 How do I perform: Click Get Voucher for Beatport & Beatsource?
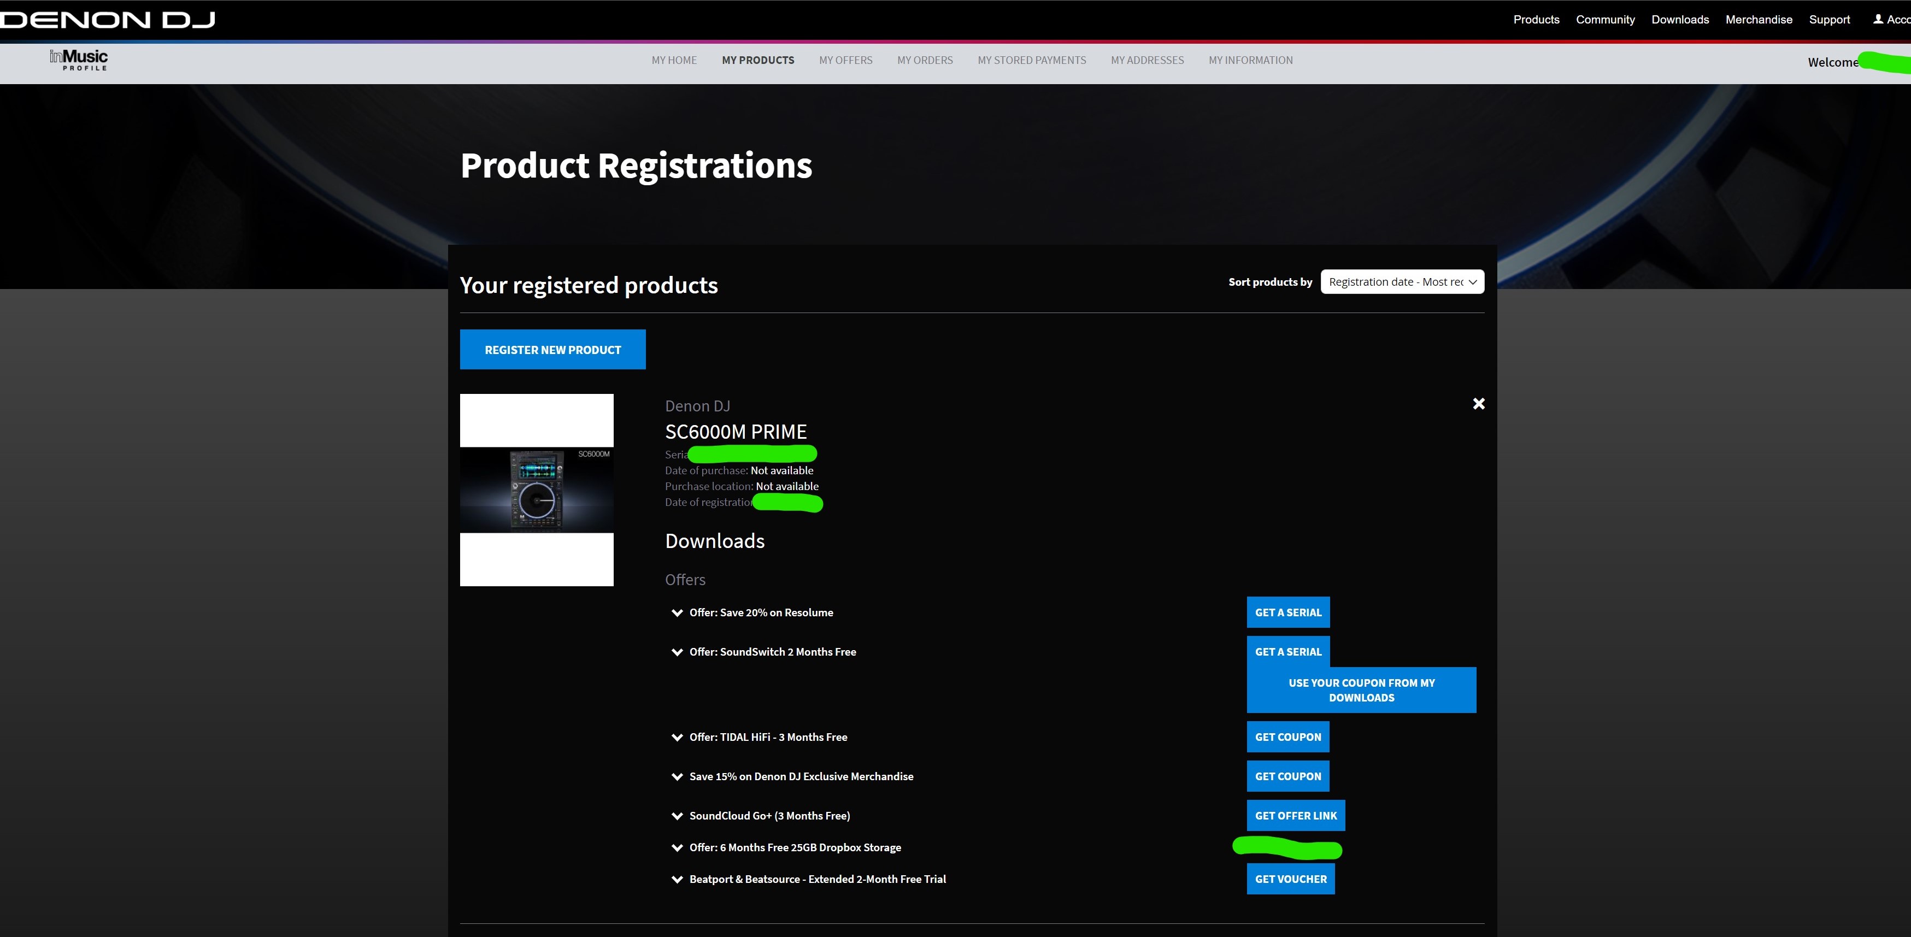point(1290,879)
